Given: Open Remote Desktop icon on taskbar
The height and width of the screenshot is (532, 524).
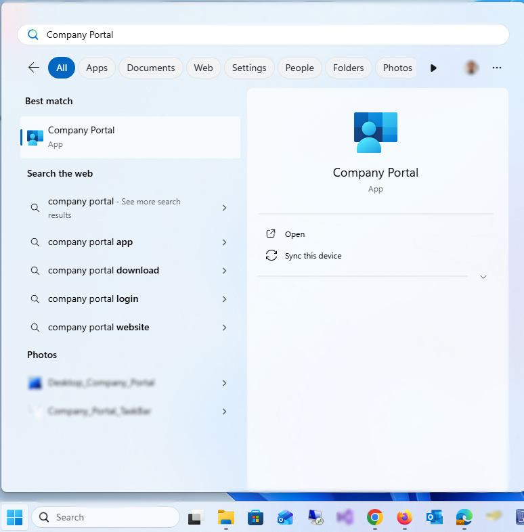Looking at the screenshot, I should 315,517.
